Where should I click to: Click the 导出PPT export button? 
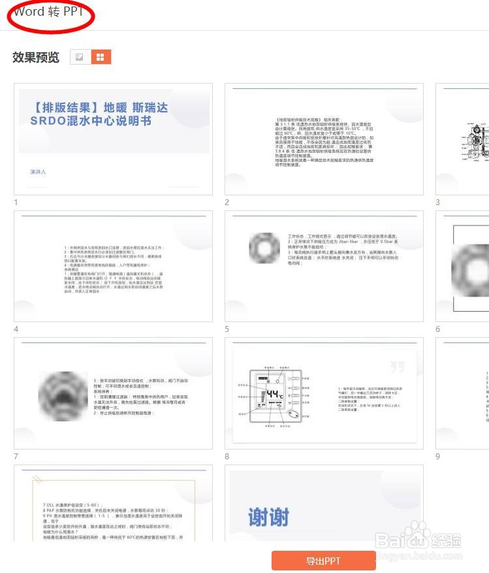[x=324, y=561]
